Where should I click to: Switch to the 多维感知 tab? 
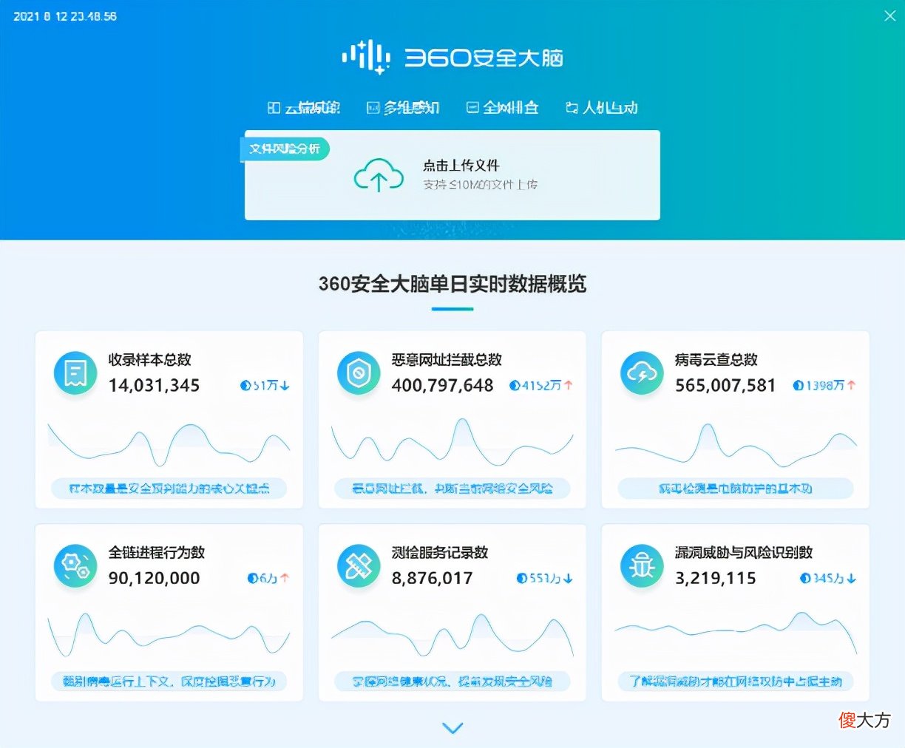click(x=404, y=108)
